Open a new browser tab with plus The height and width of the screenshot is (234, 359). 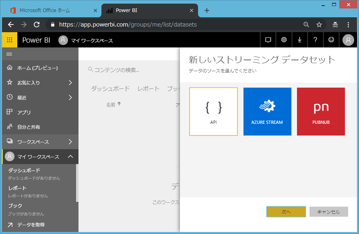click(x=207, y=10)
